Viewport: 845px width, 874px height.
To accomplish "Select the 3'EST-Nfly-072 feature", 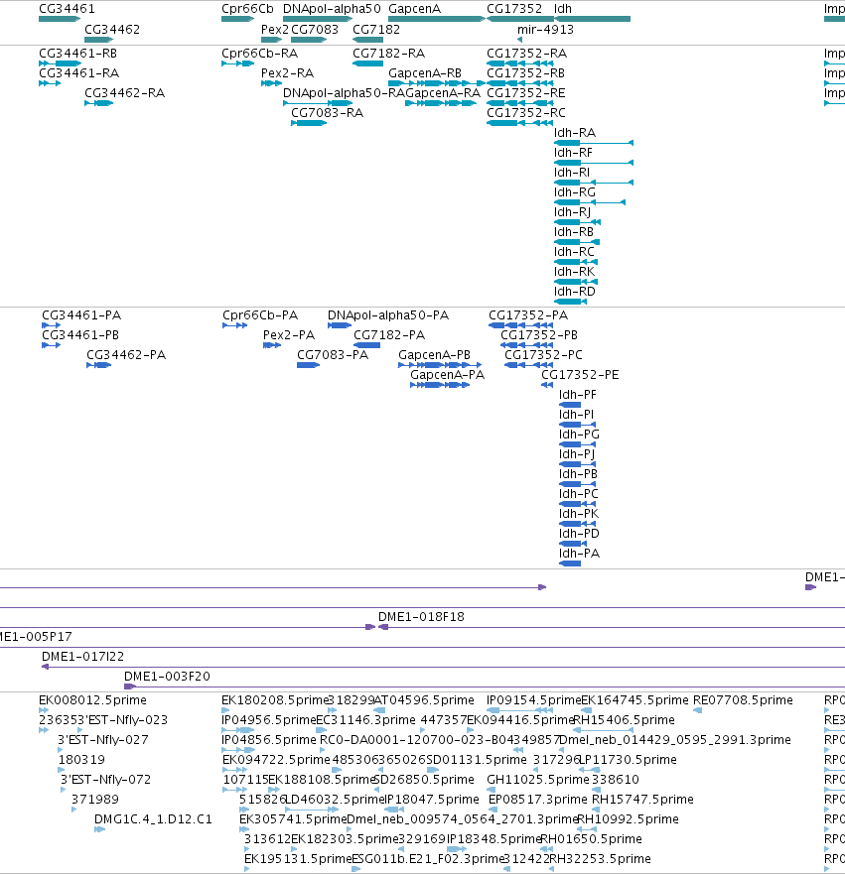I will point(63,790).
